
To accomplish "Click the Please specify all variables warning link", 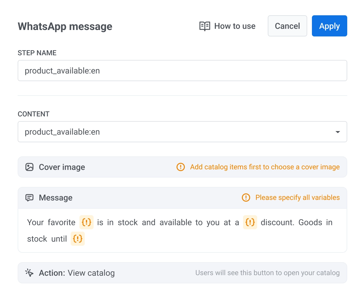I will [x=297, y=198].
